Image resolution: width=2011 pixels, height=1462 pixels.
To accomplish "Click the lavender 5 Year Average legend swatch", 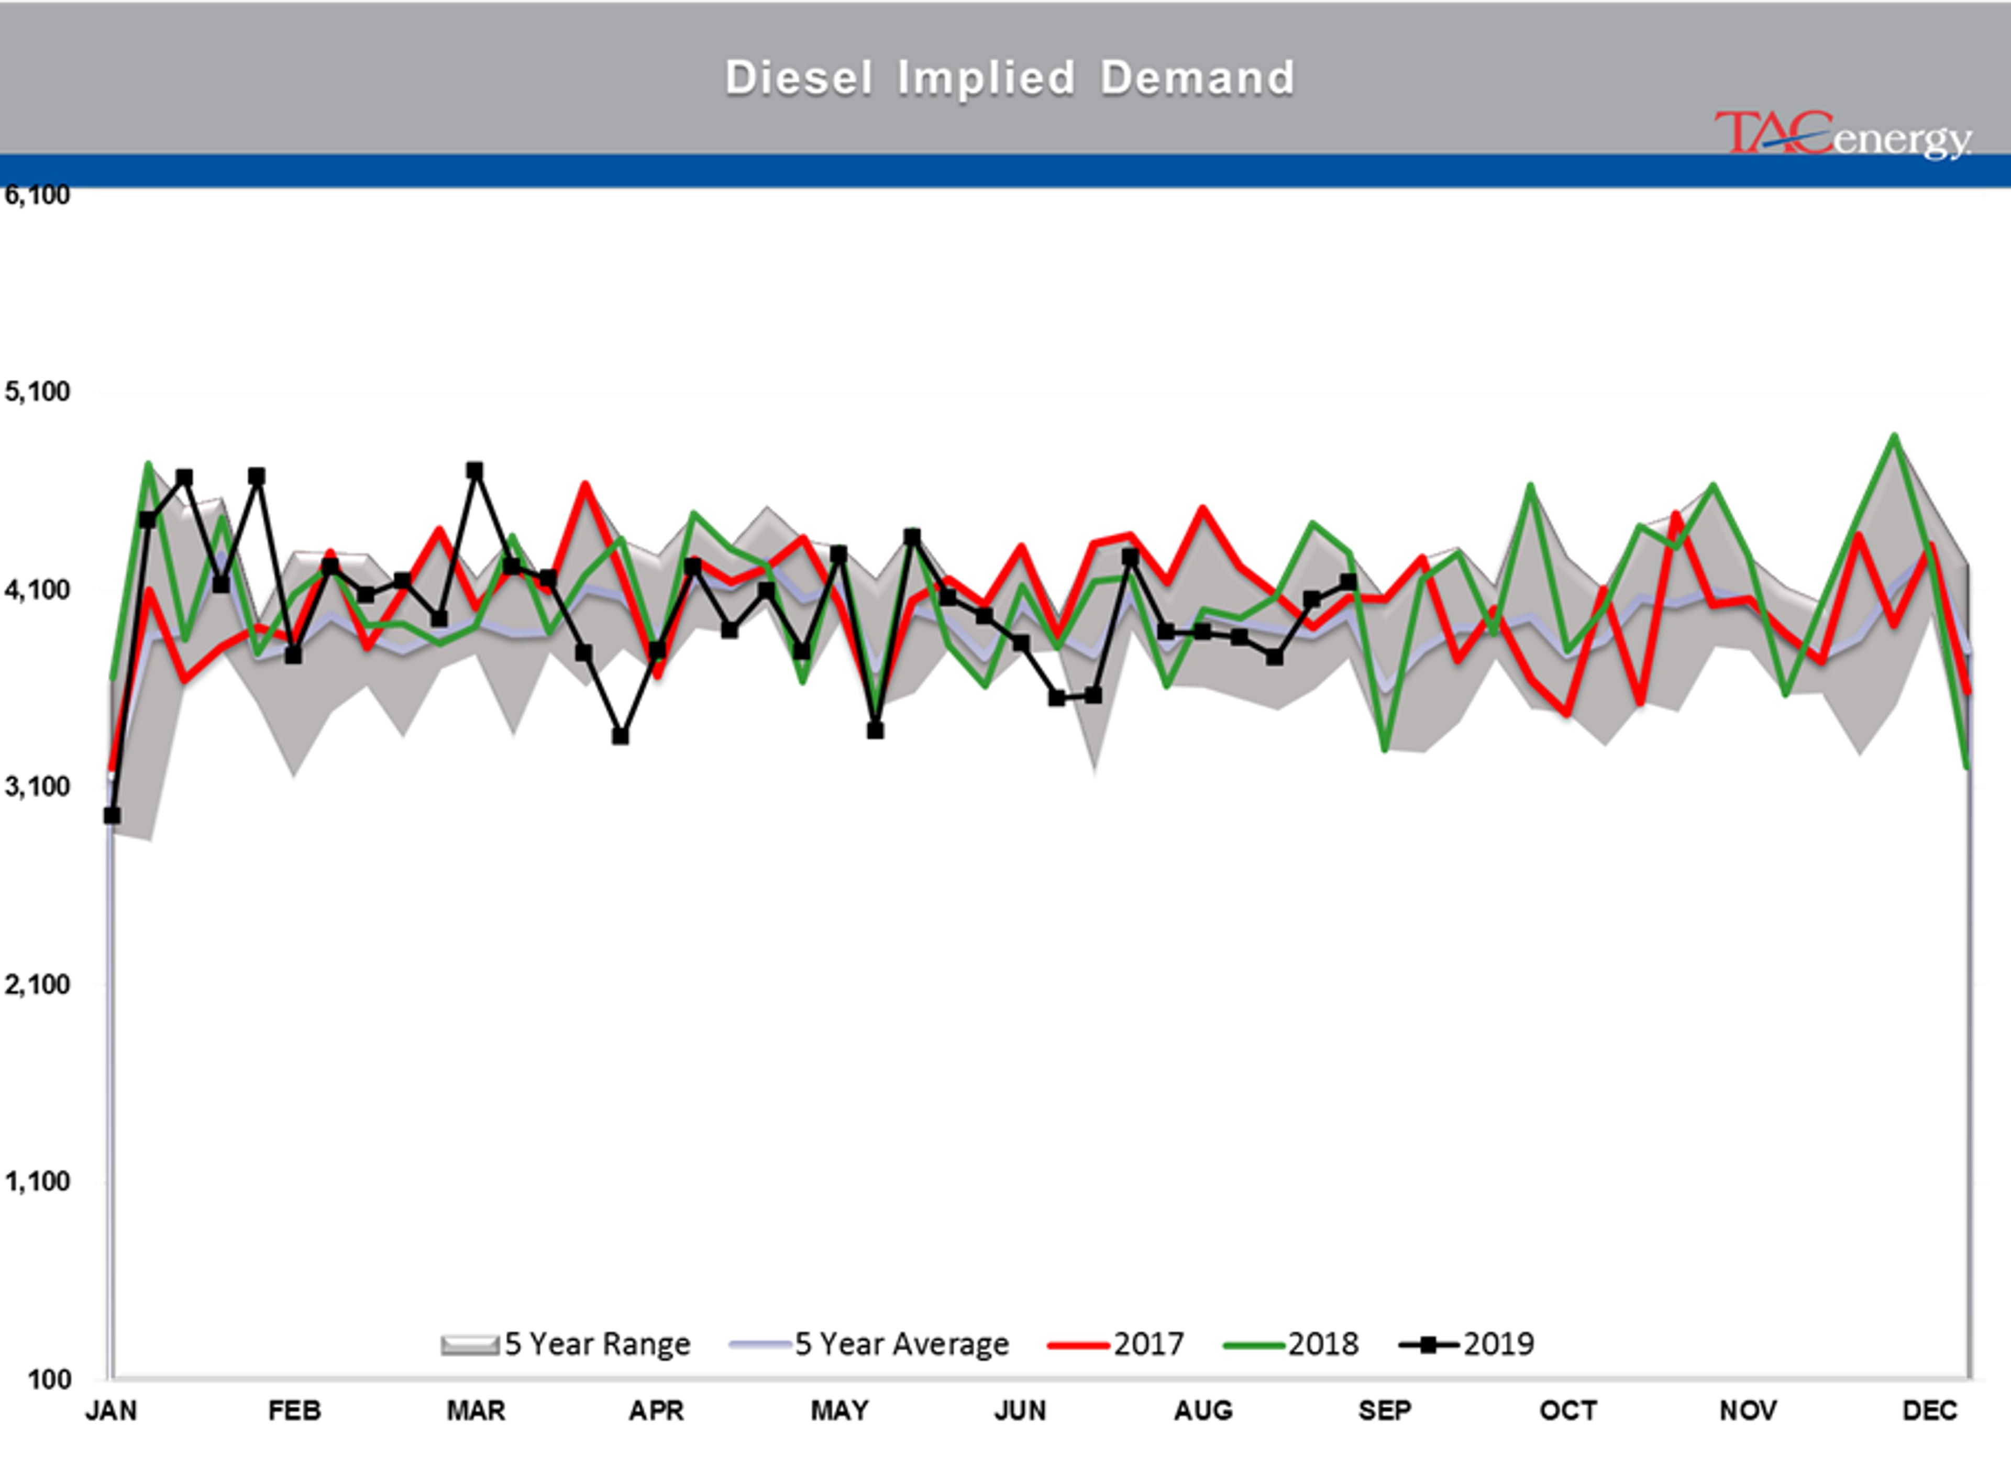I will [x=760, y=1345].
